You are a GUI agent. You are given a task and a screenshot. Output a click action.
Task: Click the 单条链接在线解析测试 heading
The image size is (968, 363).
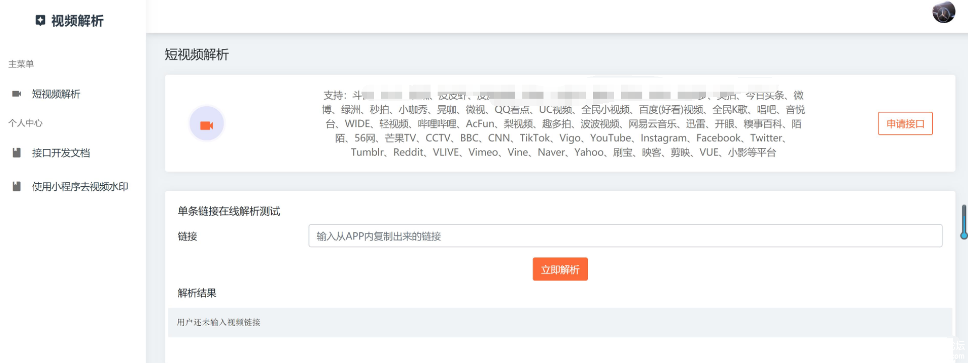[229, 211]
